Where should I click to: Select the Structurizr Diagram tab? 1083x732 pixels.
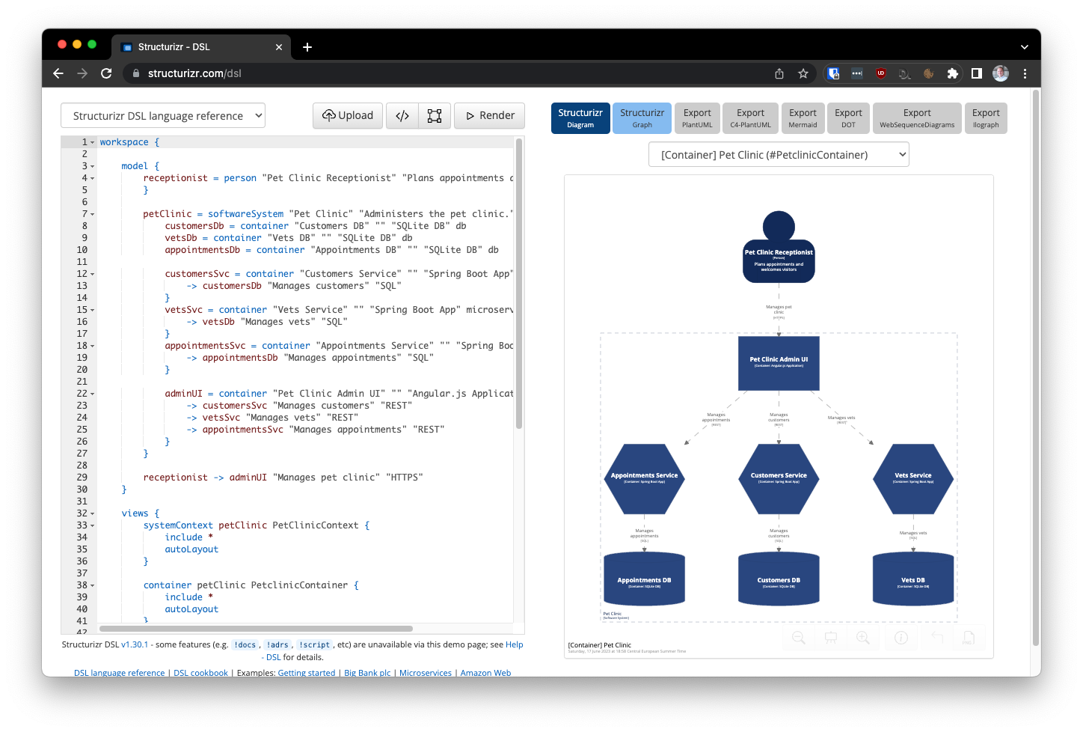(580, 118)
